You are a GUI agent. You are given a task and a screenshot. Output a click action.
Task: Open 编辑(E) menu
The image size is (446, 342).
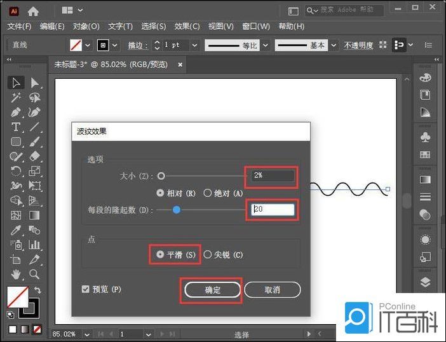[x=52, y=27]
